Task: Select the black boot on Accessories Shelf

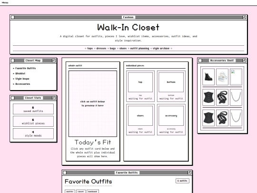Action: tap(208, 77)
